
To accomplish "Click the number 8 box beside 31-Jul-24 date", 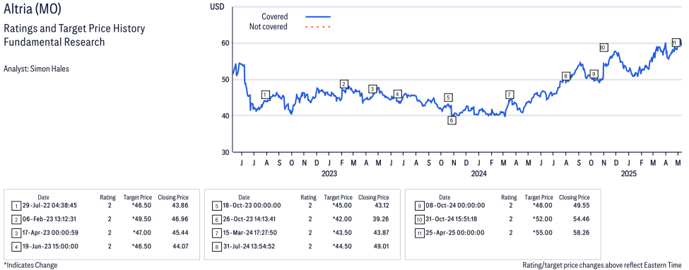I will (x=217, y=246).
